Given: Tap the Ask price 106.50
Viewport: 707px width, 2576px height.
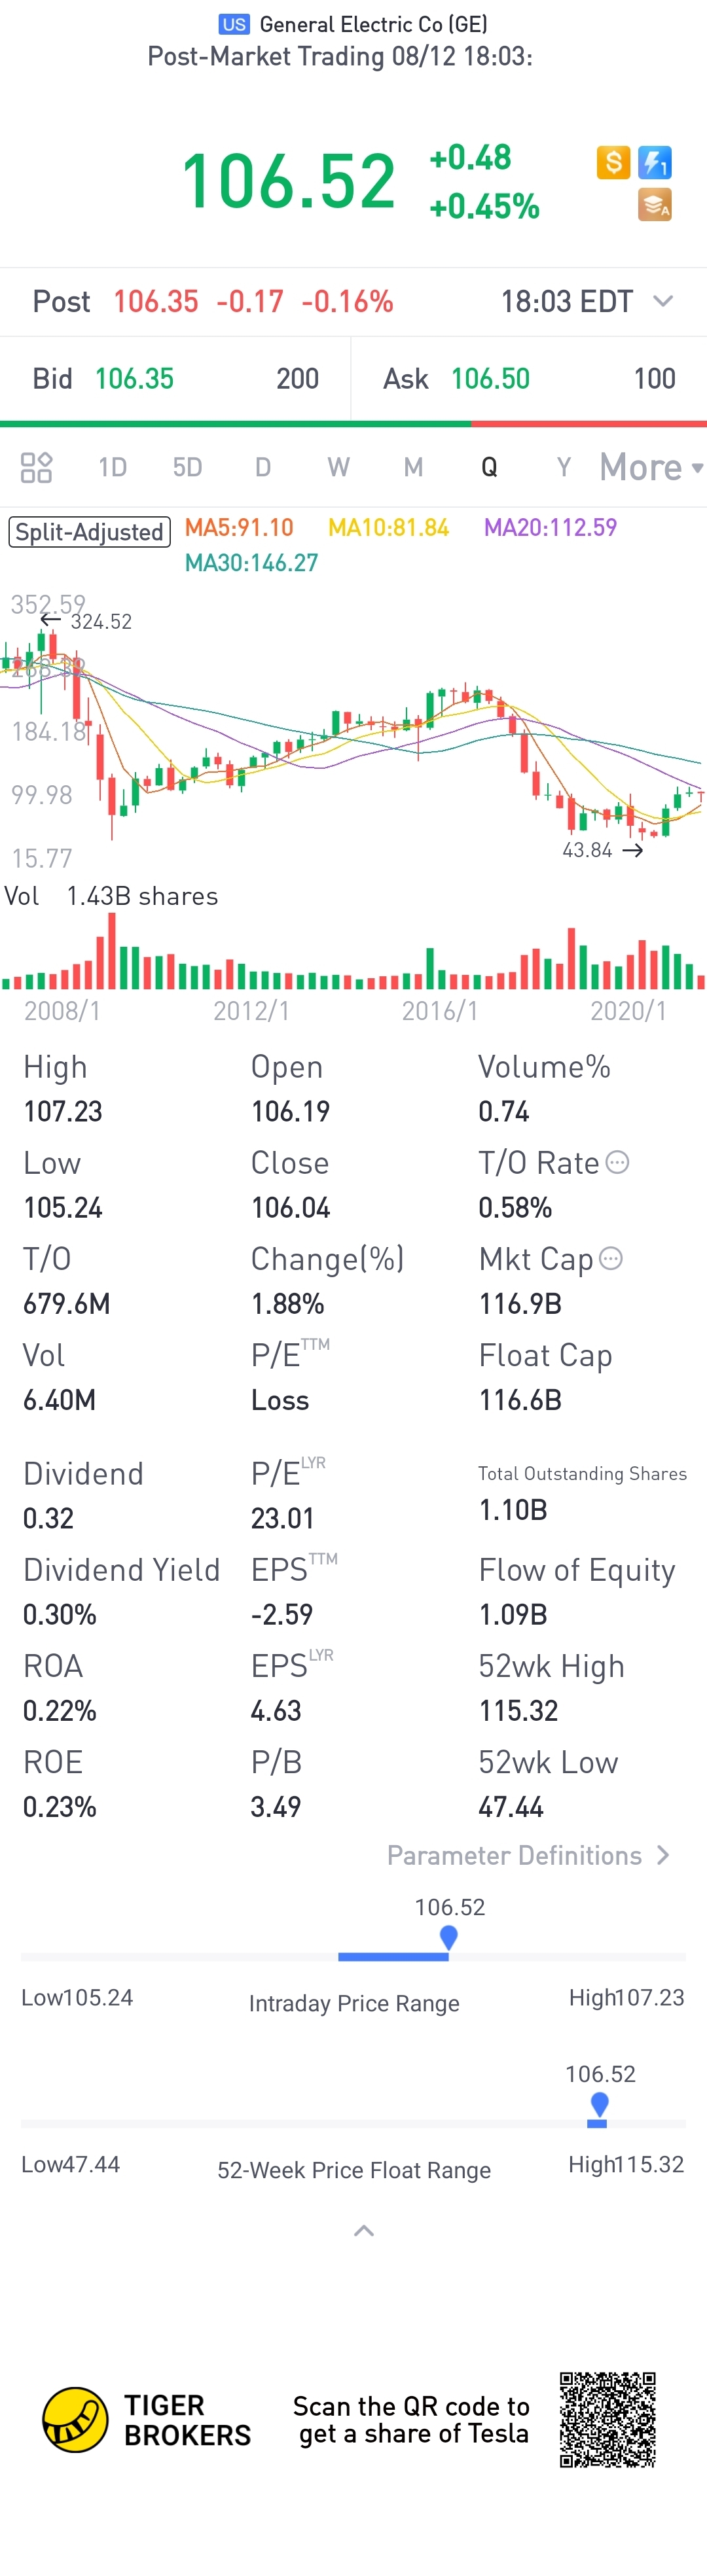Looking at the screenshot, I should click(490, 379).
